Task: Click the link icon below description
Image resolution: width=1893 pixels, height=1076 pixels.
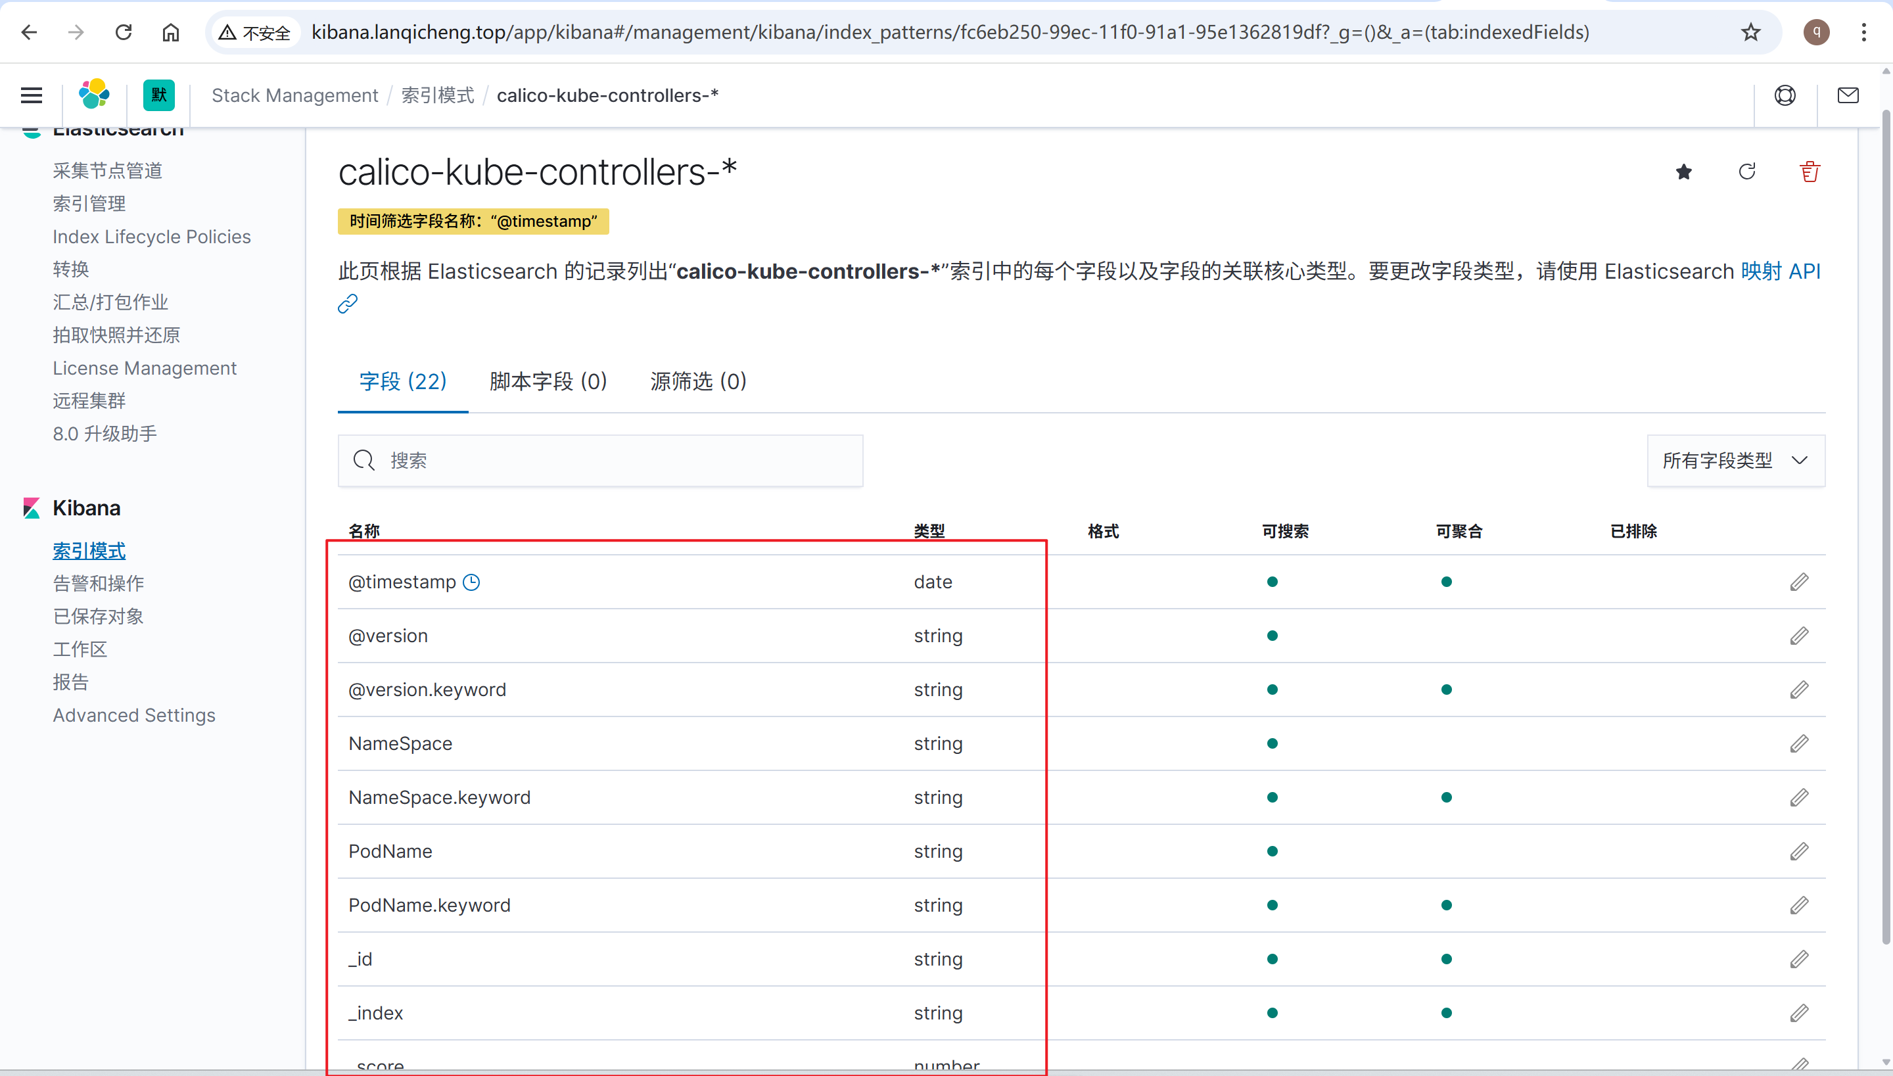Action: pyautogui.click(x=347, y=304)
